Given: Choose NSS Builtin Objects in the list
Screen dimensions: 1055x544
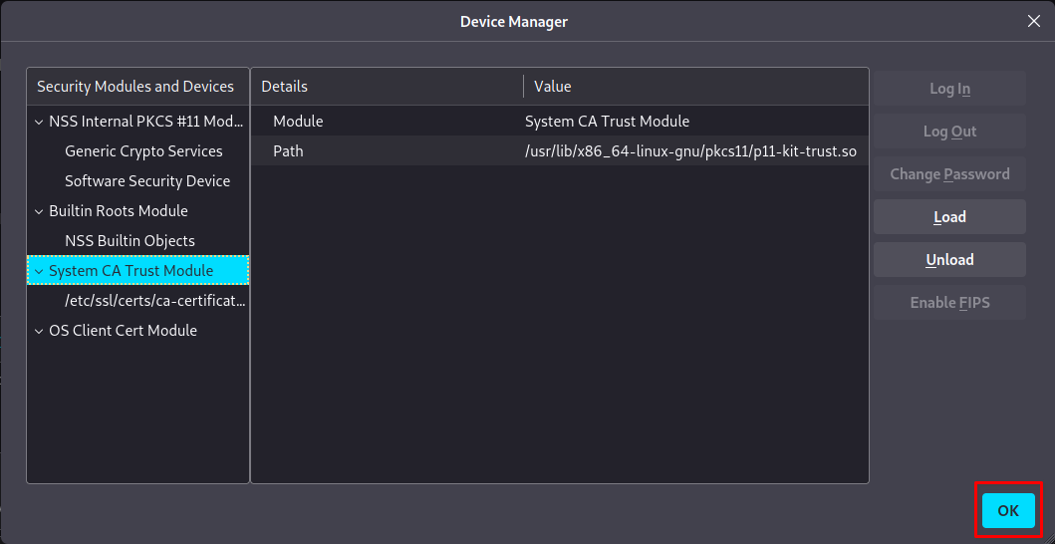Looking at the screenshot, I should [130, 241].
